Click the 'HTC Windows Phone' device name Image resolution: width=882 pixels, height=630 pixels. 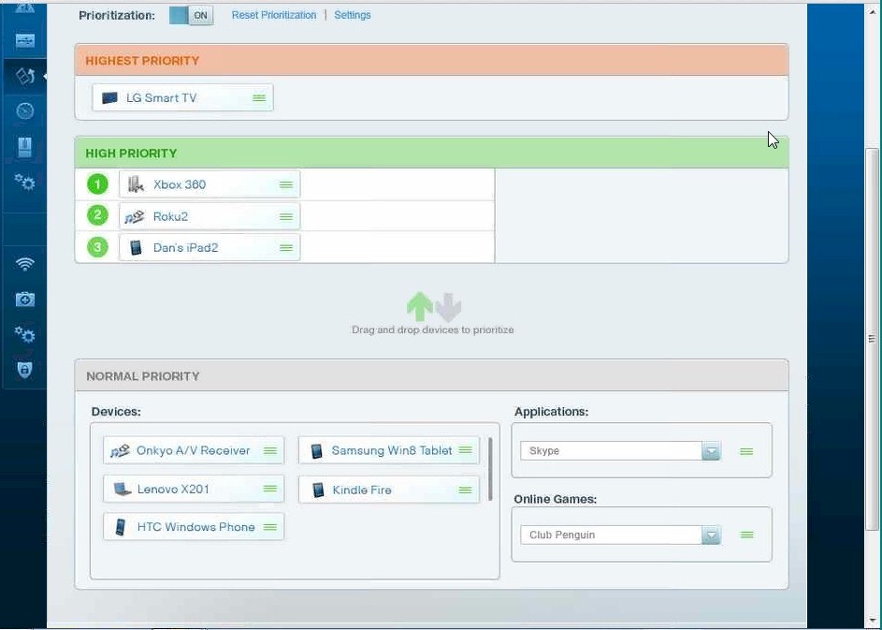tap(195, 527)
